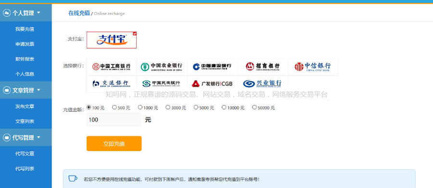The image size is (433, 188).
Task: Open 申请发票 in the sidebar
Action: pos(25,44)
